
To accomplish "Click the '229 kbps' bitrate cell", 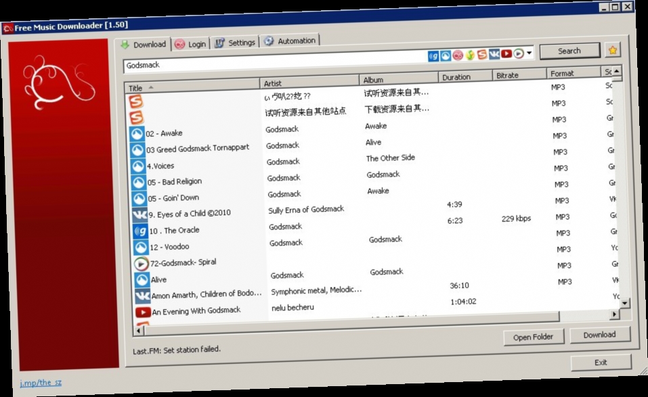I will 516,218.
